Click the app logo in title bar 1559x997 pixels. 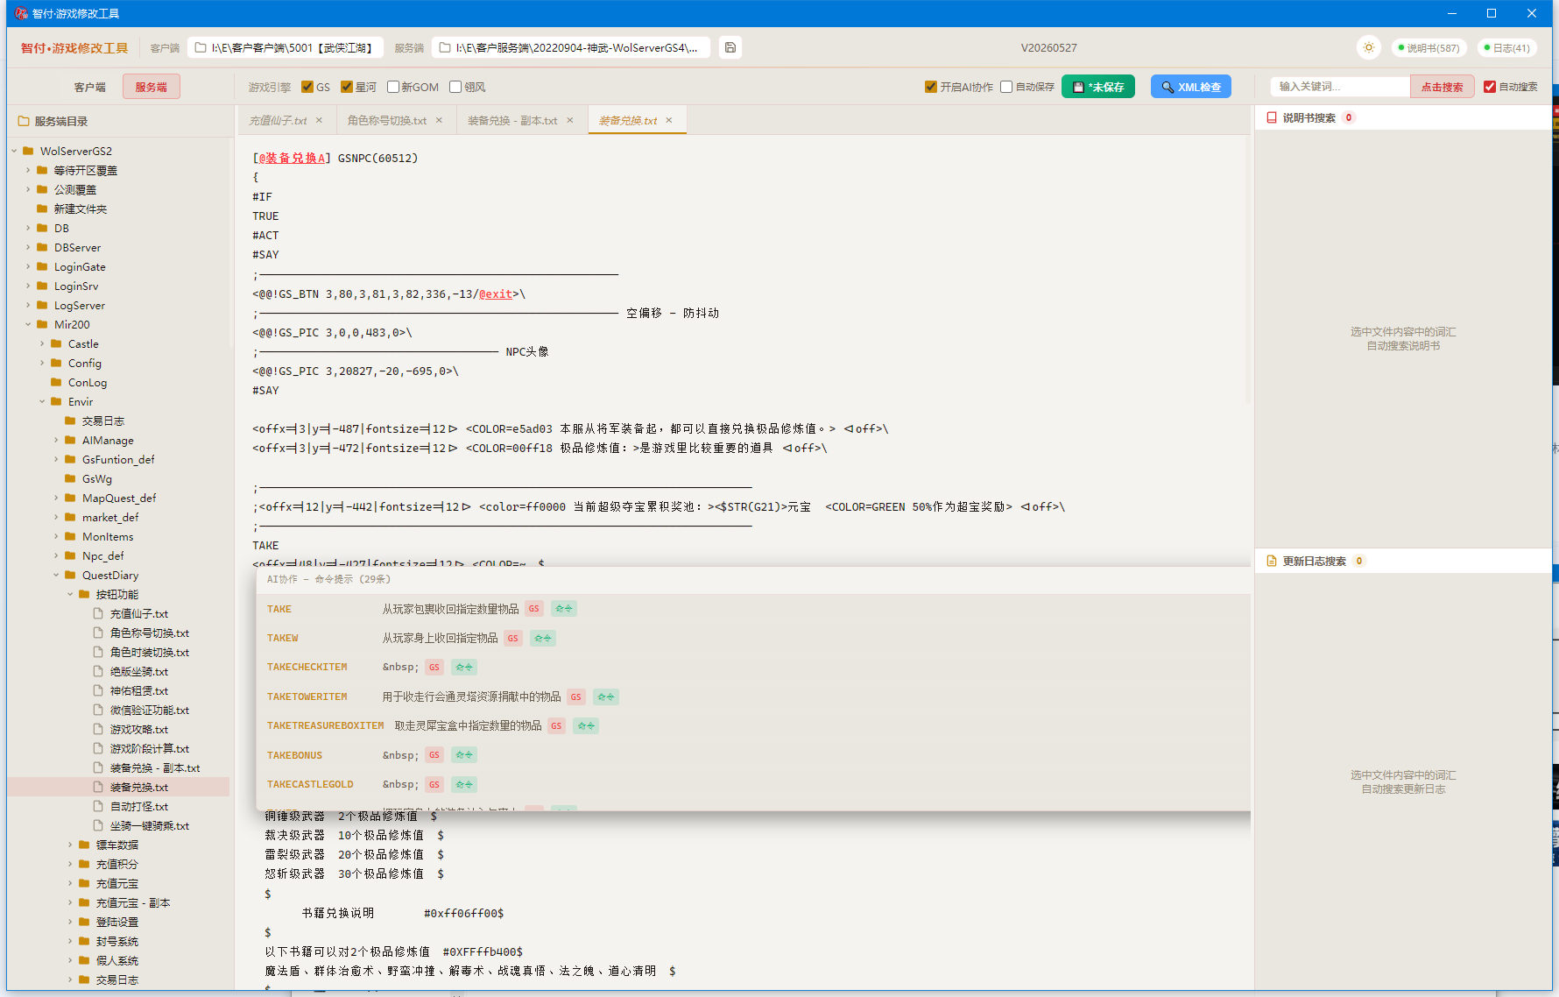click(21, 13)
